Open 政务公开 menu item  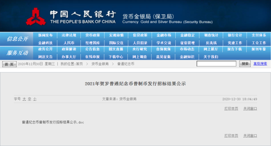tap(45, 49)
